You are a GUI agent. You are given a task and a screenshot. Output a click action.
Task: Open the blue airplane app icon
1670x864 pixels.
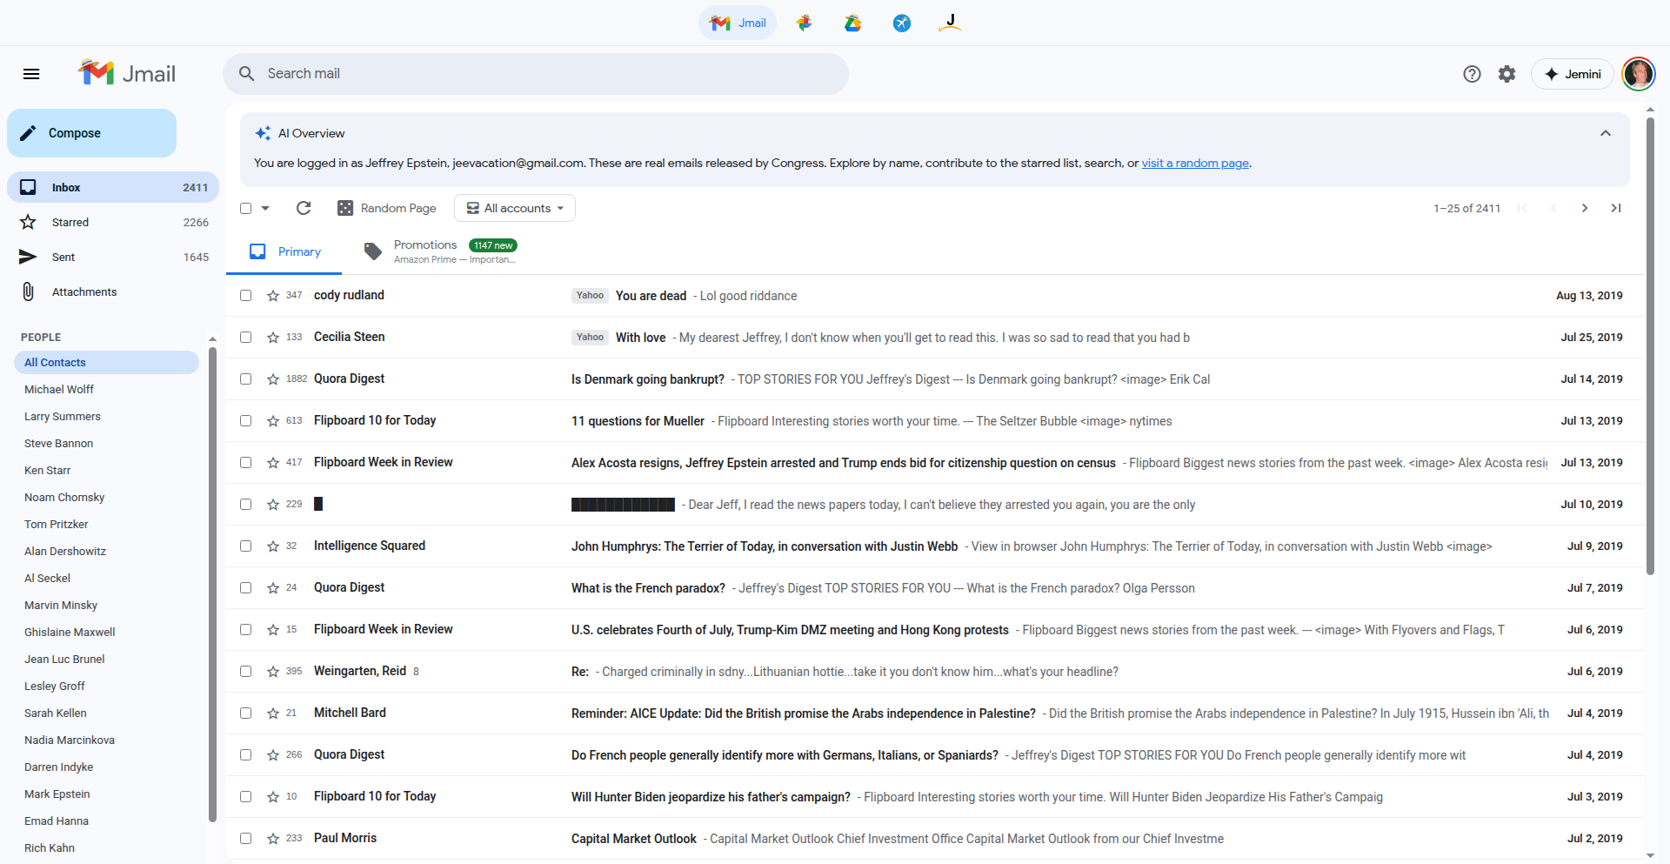point(902,23)
